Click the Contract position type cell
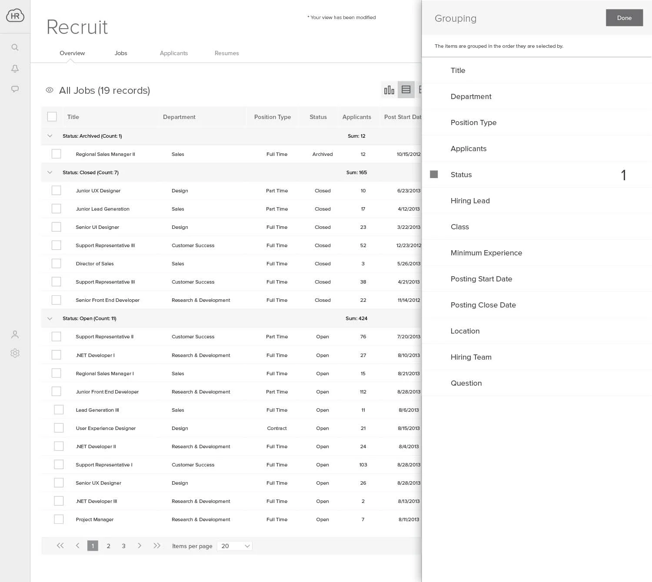652x582 pixels. click(x=277, y=428)
